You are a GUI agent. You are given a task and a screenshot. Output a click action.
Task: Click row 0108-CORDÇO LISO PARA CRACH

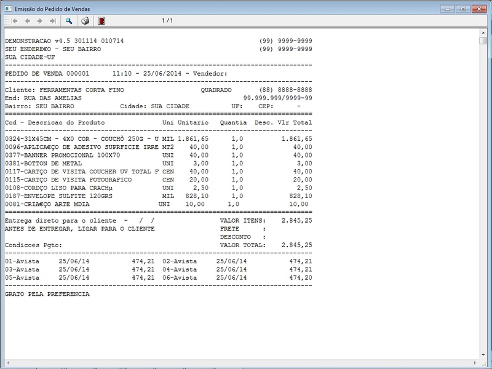pyautogui.click(x=159, y=188)
